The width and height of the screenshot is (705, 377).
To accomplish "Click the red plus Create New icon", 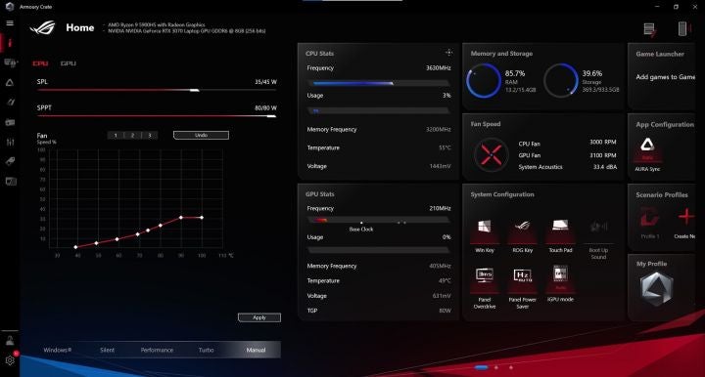I will (x=685, y=217).
